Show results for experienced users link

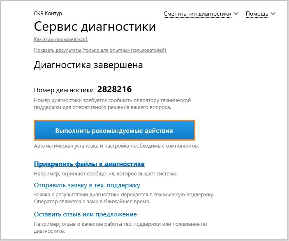tap(100, 50)
